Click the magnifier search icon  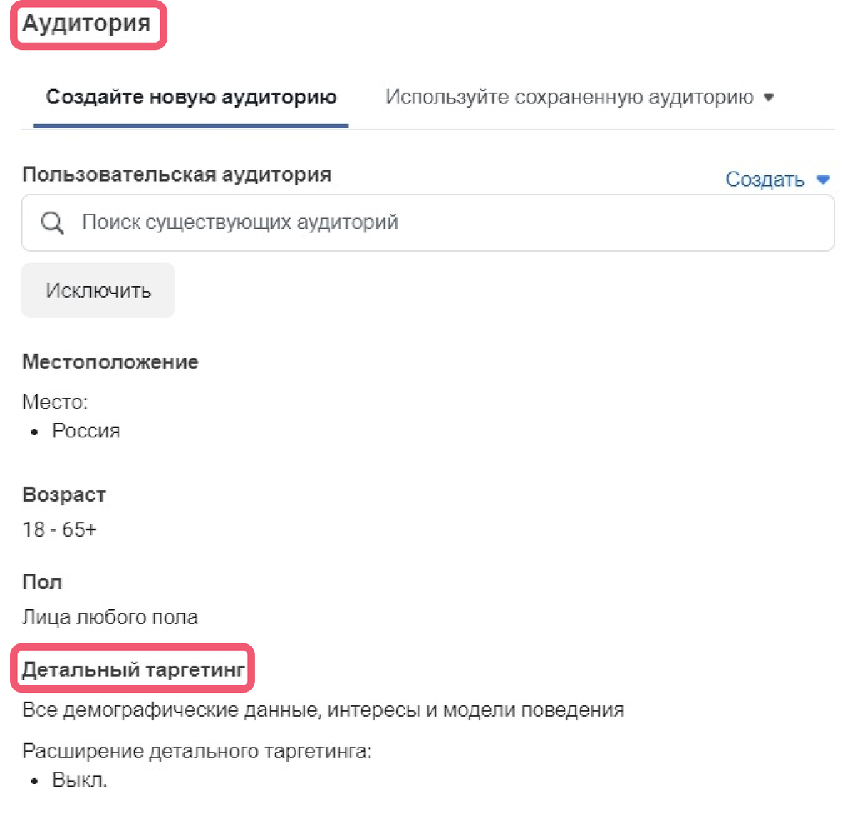point(51,222)
